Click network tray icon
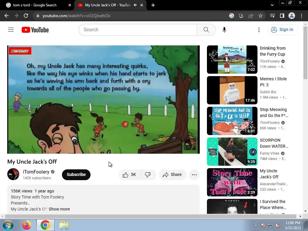Image resolution: width=308 pixels, height=231 pixels. (270, 225)
